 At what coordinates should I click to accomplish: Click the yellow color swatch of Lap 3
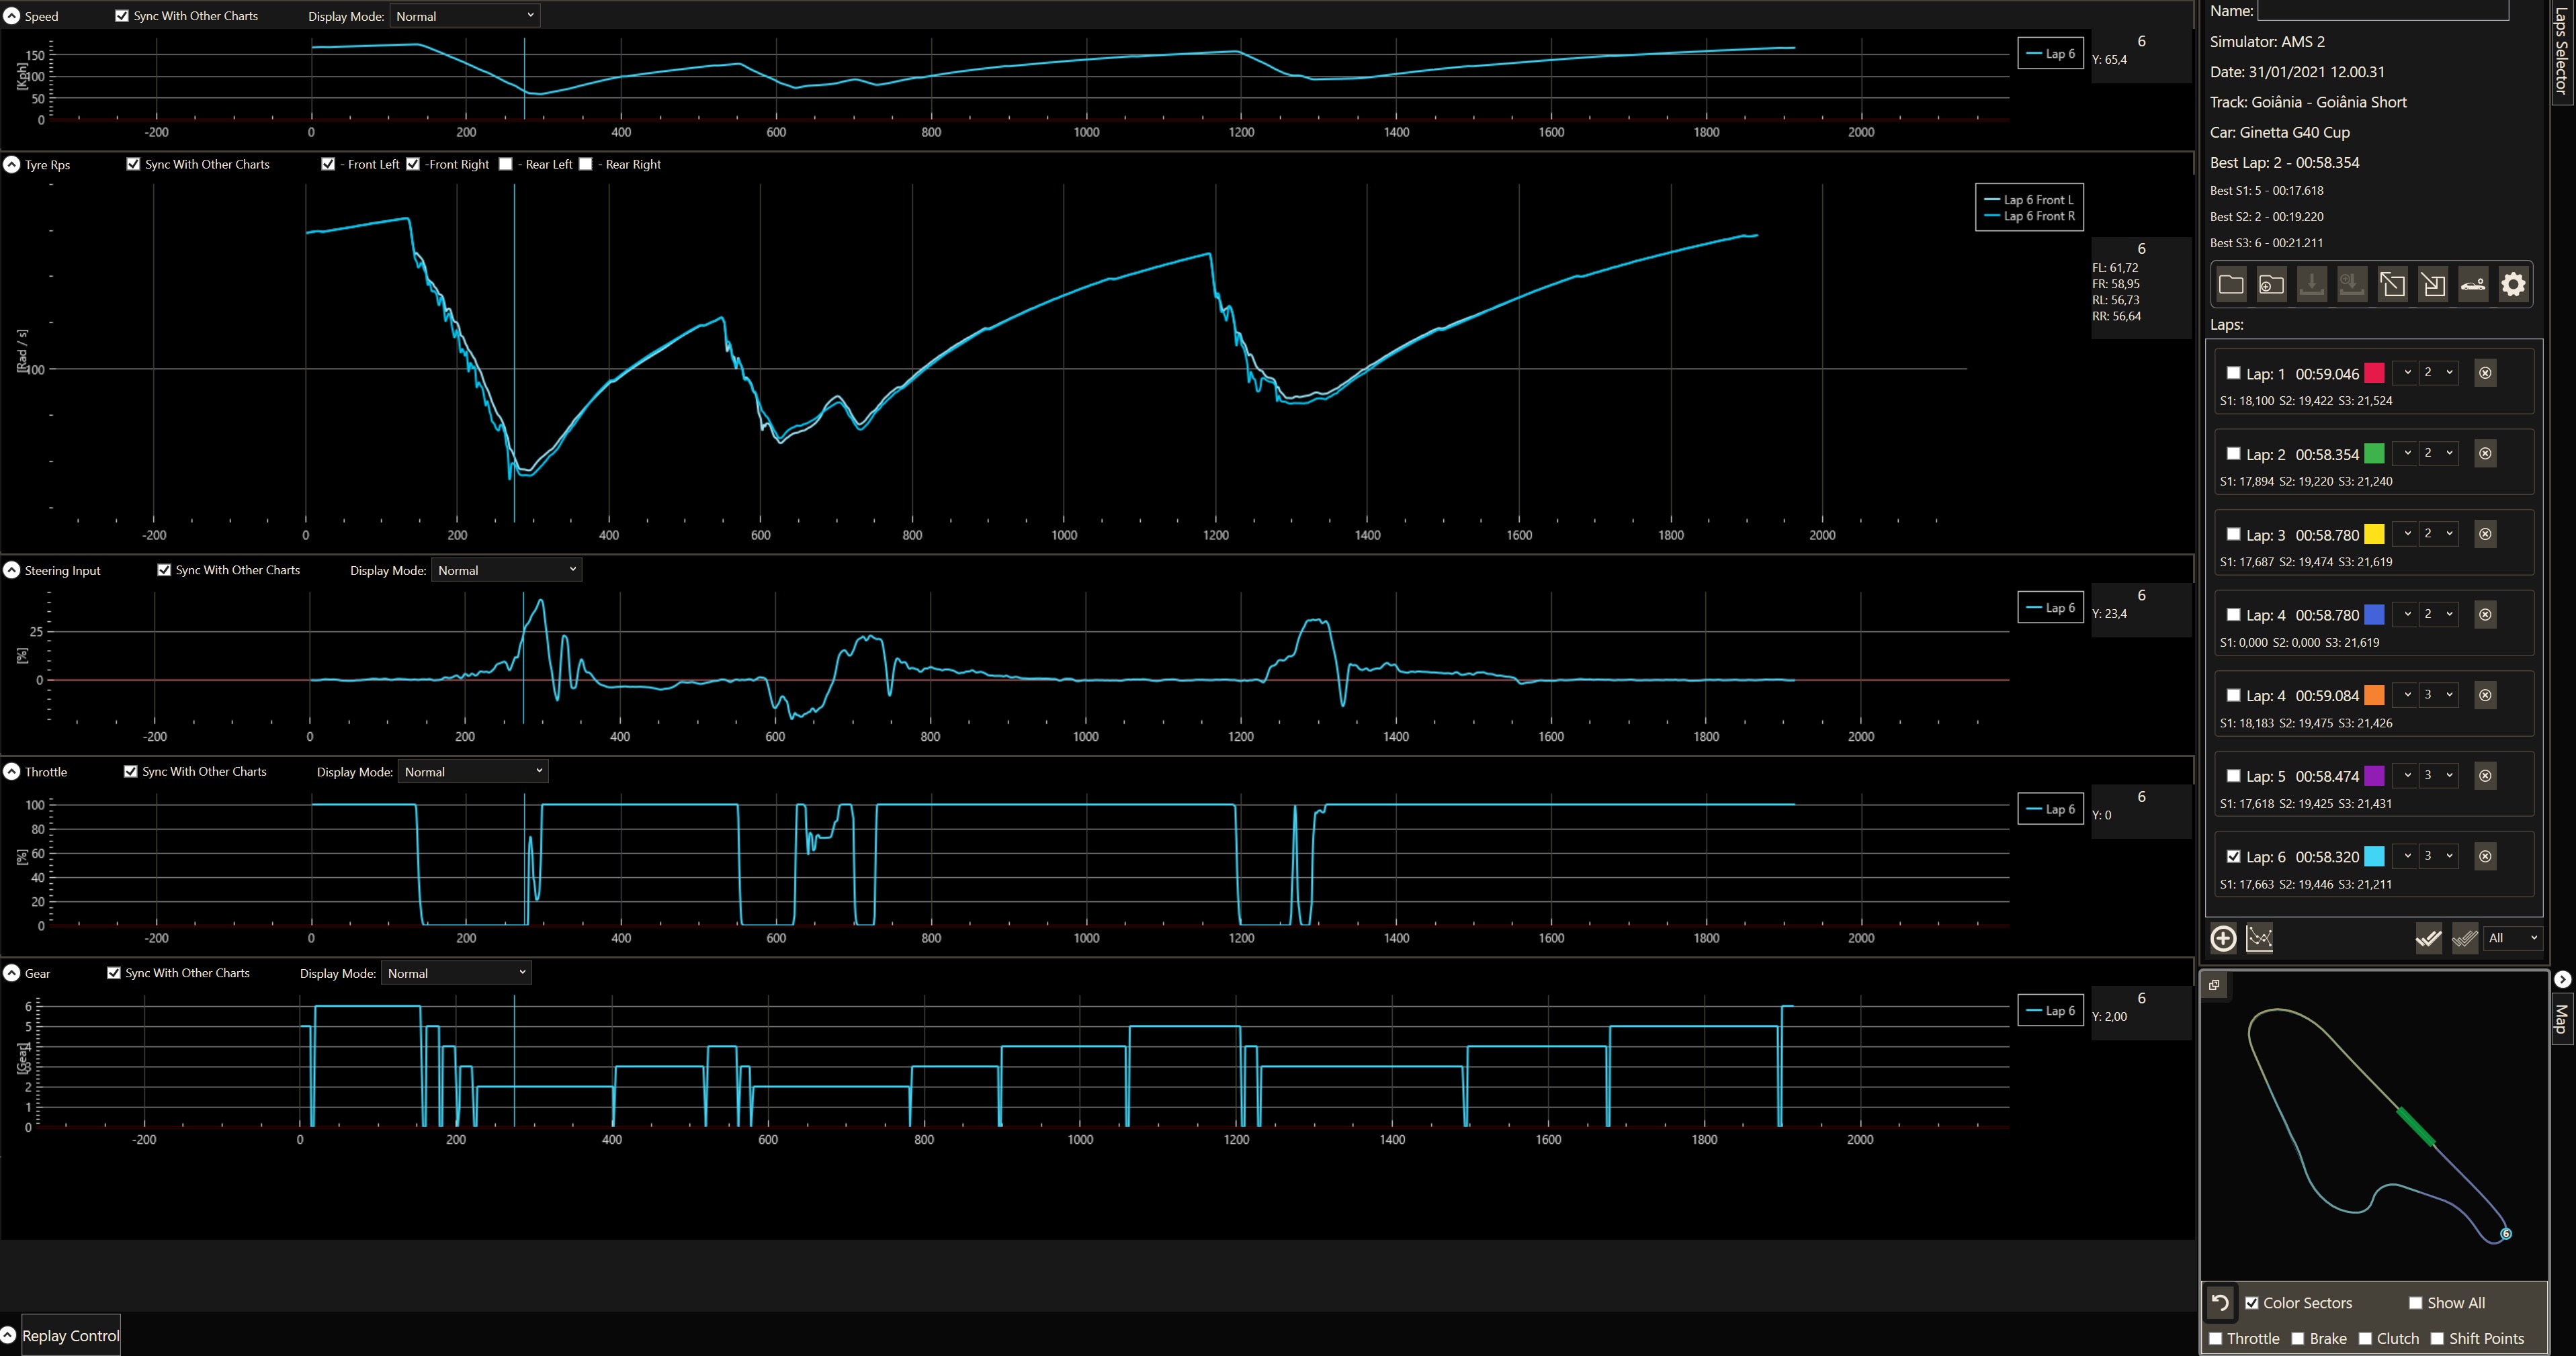pos(2374,535)
